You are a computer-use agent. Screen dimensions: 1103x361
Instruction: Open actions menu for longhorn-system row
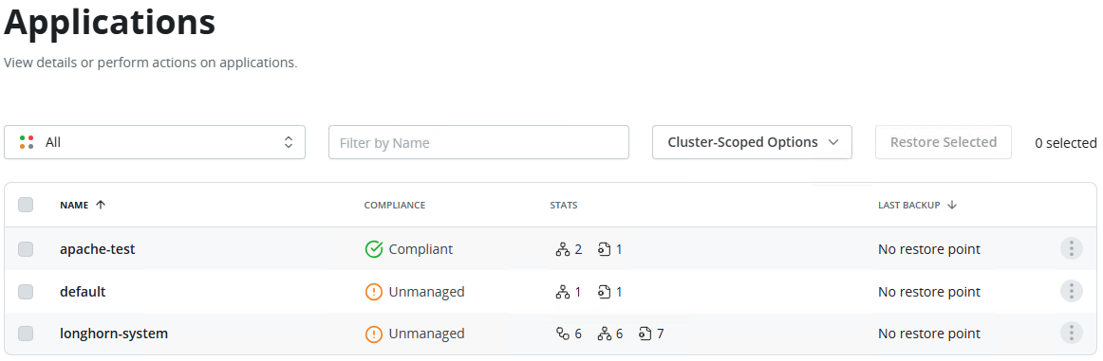pos(1071,334)
